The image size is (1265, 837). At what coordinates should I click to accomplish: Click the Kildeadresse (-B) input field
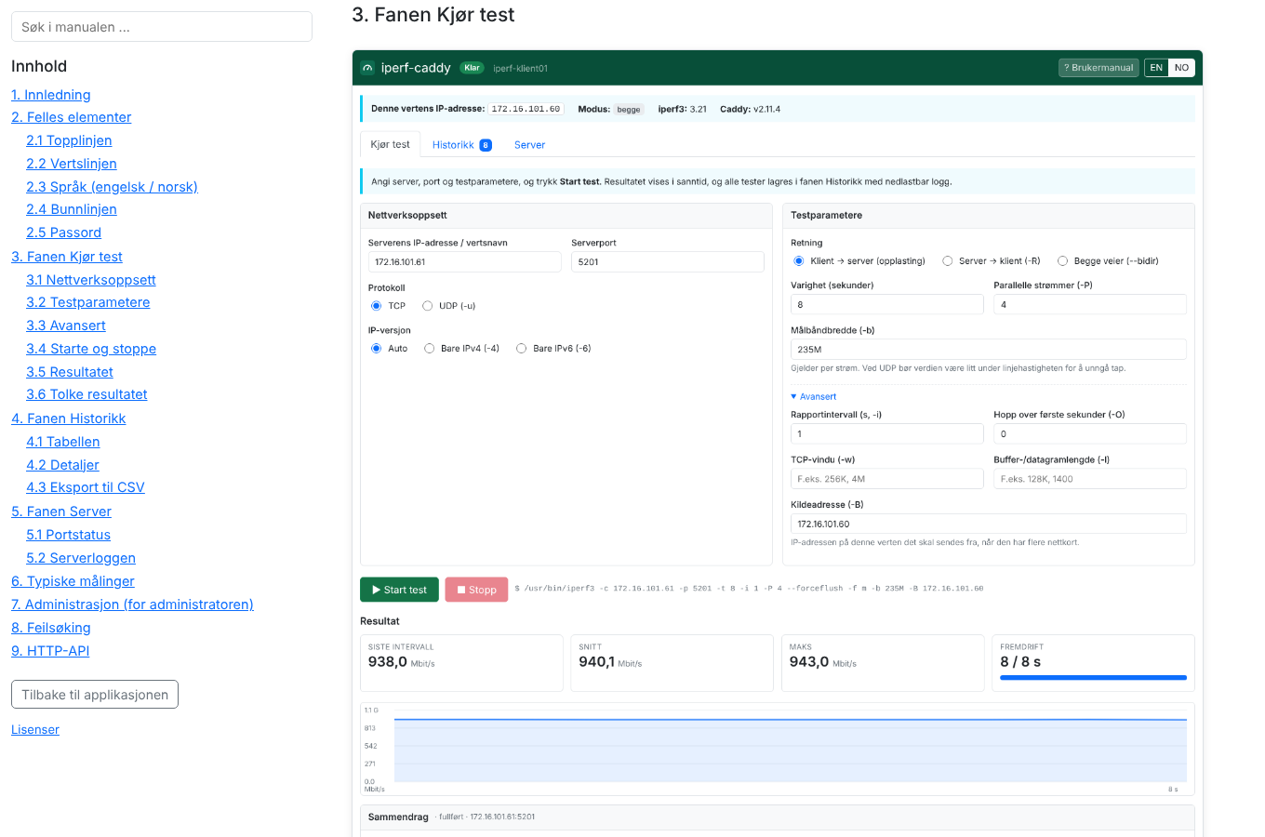(989, 525)
